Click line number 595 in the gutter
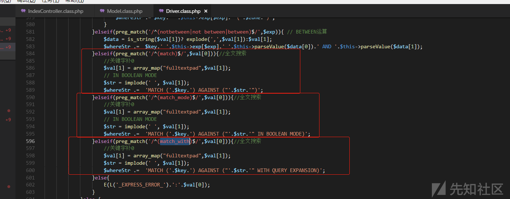This screenshot has width=510, height=199. coord(30,134)
